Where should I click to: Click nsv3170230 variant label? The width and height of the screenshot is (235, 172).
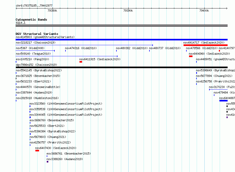click(222, 87)
